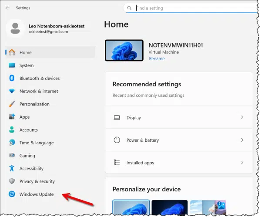
Task: Click the Power & battery power icon
Action: (x=117, y=140)
